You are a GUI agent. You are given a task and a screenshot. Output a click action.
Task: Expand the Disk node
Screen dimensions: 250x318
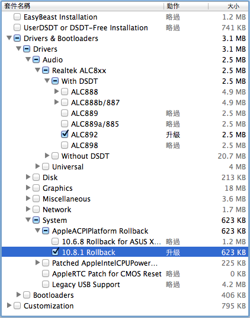click(x=28, y=177)
